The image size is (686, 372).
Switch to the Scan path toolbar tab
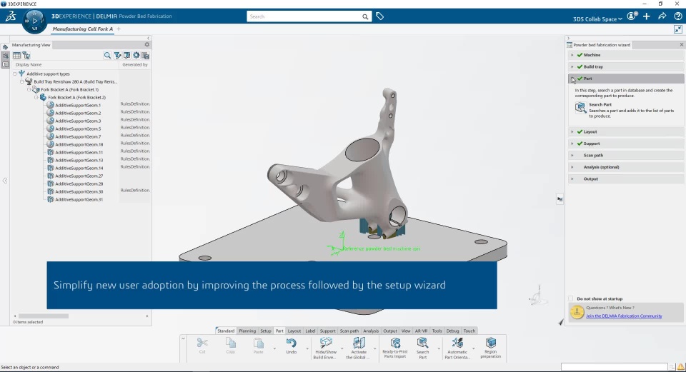tap(349, 331)
